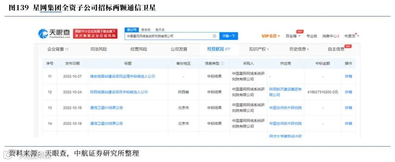Click the 天眼查 logo
The image size is (395, 162).
pos(54,34)
